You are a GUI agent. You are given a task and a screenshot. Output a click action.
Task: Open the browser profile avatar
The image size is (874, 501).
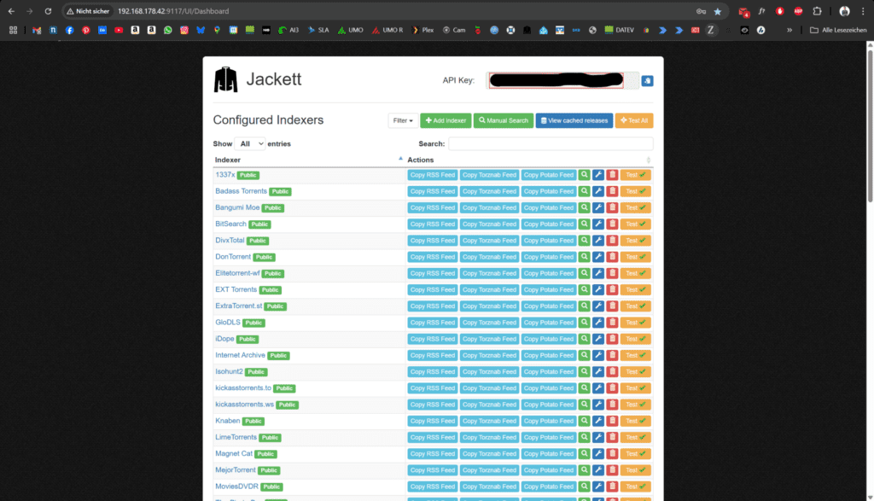pos(844,11)
